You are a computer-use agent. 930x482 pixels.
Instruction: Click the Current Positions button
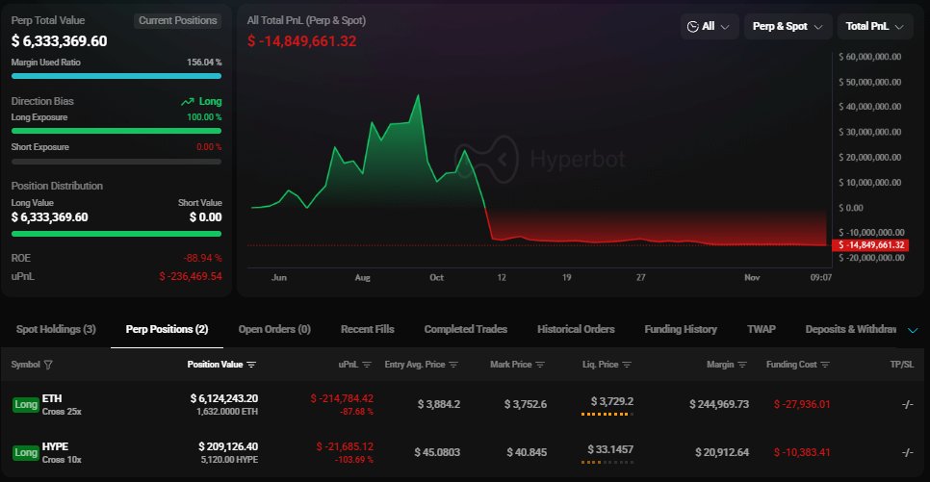tap(177, 21)
